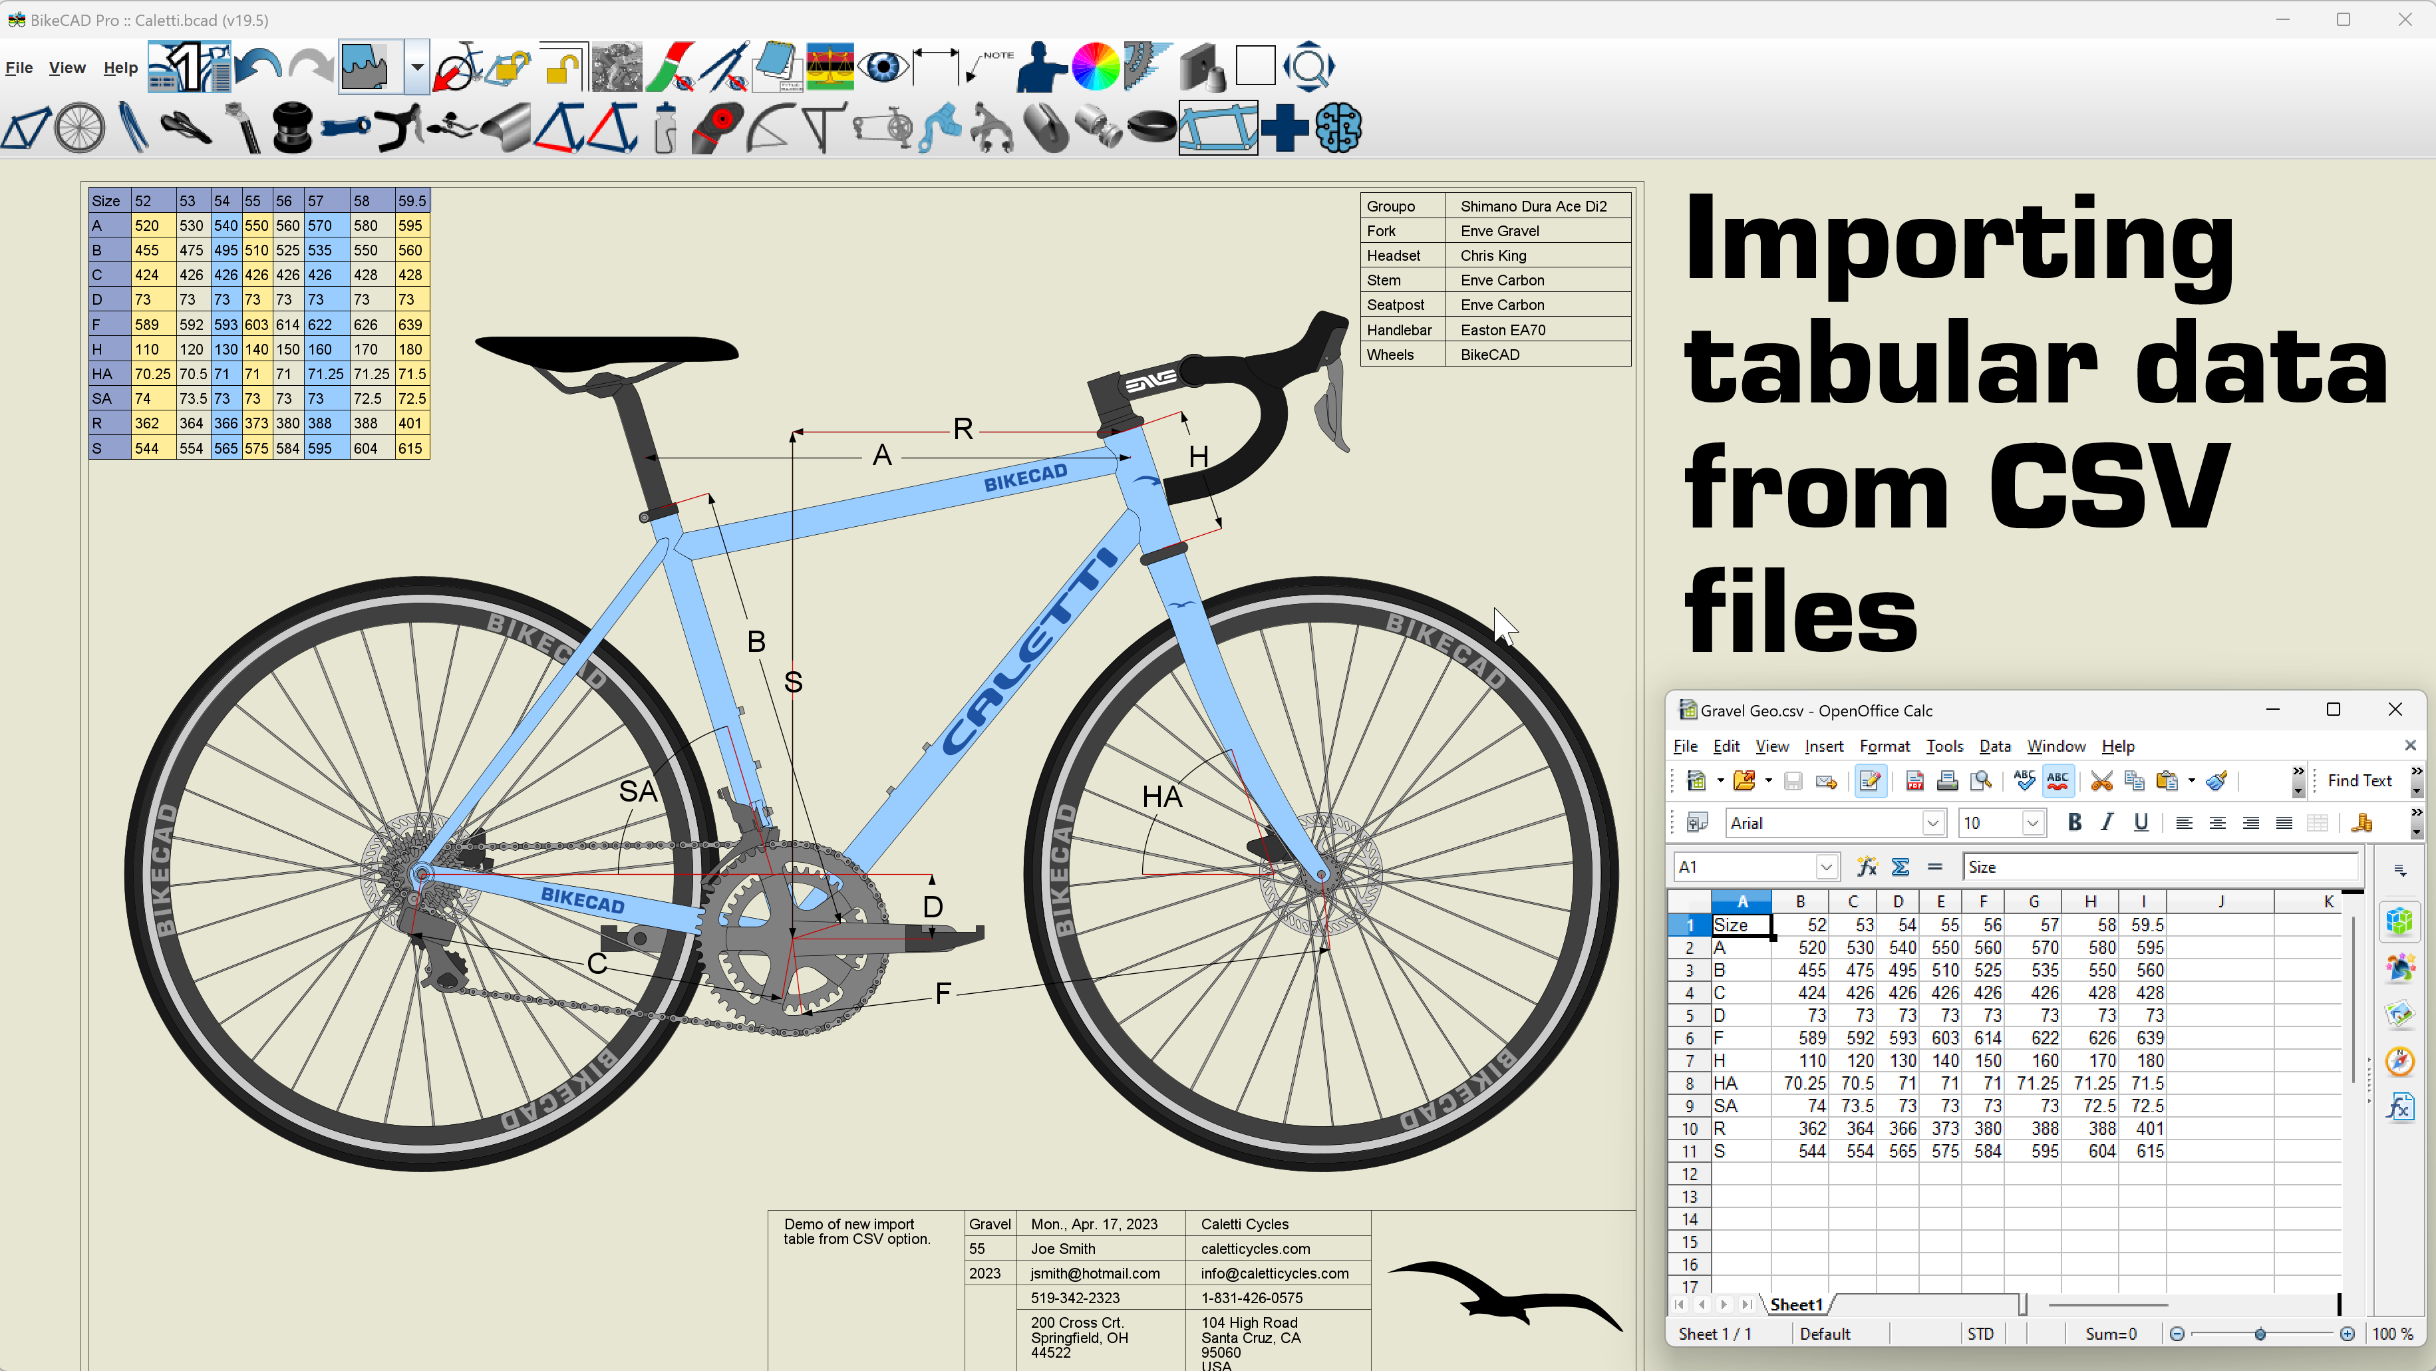
Task: Open the BikeCAD File menu
Action: click(19, 68)
